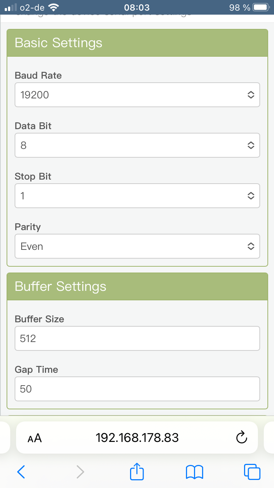This screenshot has height=488, width=274.
Task: Tap the Wi-Fi status icon
Action: 53,7
